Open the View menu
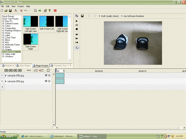The height and width of the screenshot is (139, 186). click(13, 6)
